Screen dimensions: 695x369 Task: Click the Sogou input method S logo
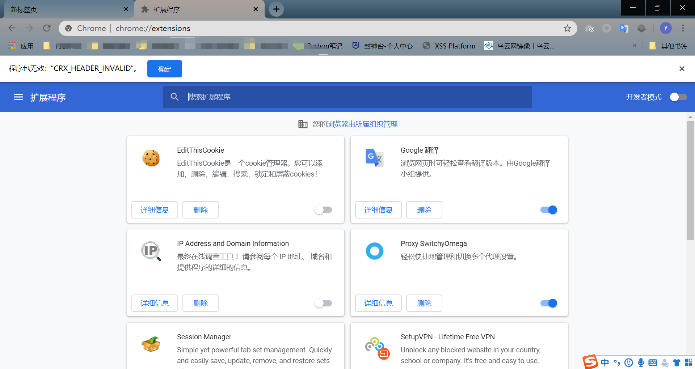click(x=590, y=362)
